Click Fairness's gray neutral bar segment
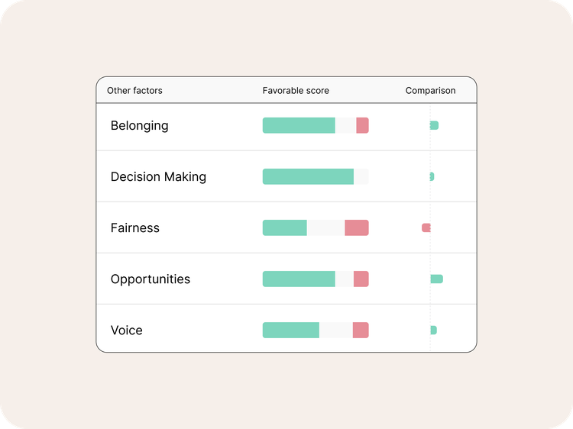573x429 pixels. pos(325,228)
